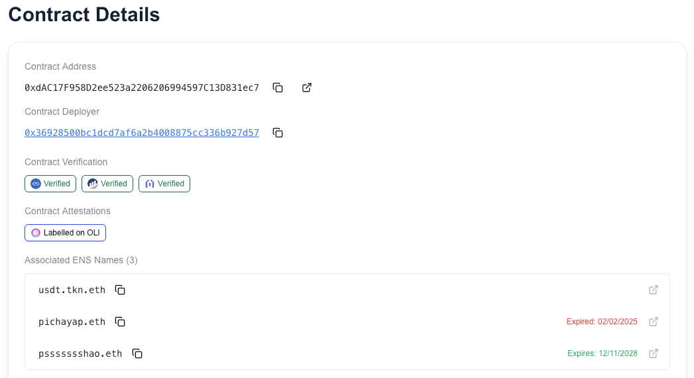Open pichayap.eth external link icon

[x=654, y=322]
